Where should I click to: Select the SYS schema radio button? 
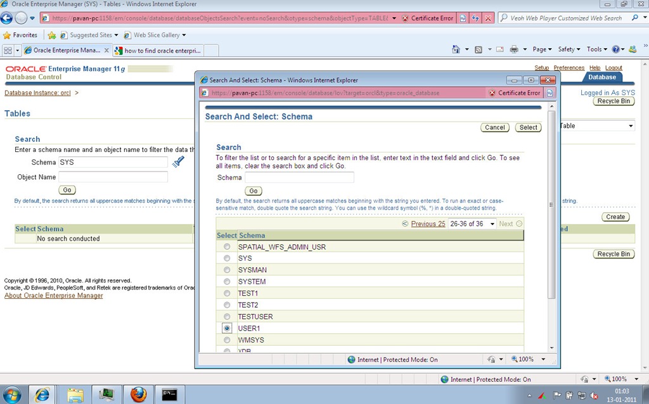(x=227, y=258)
